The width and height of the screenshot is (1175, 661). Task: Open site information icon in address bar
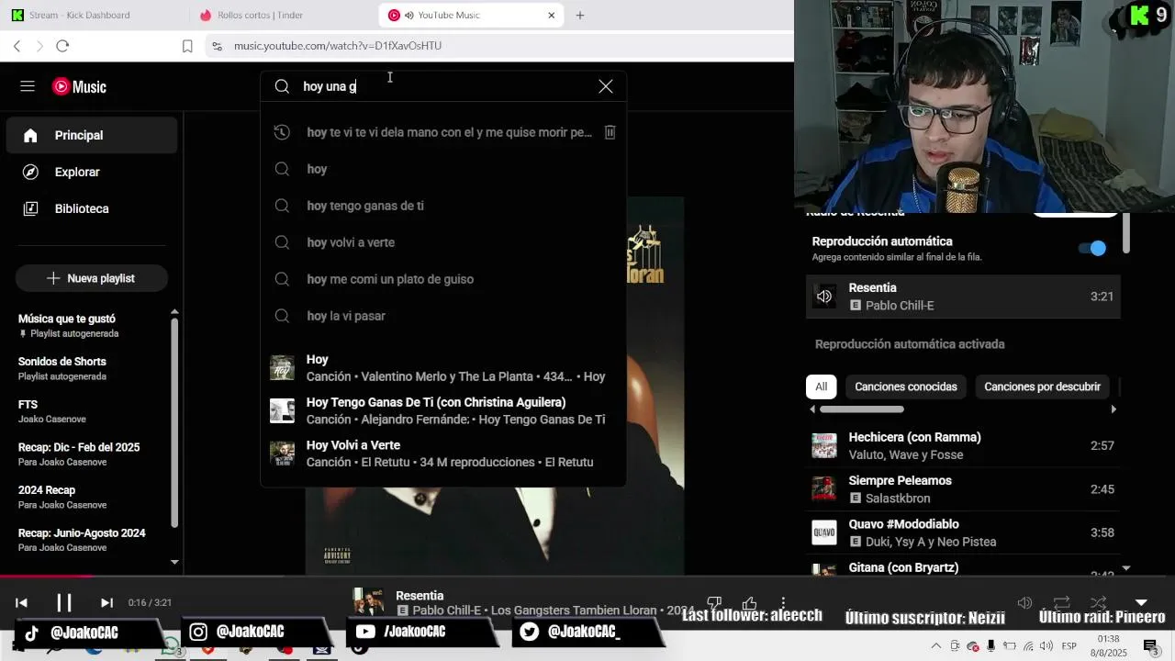click(x=216, y=46)
